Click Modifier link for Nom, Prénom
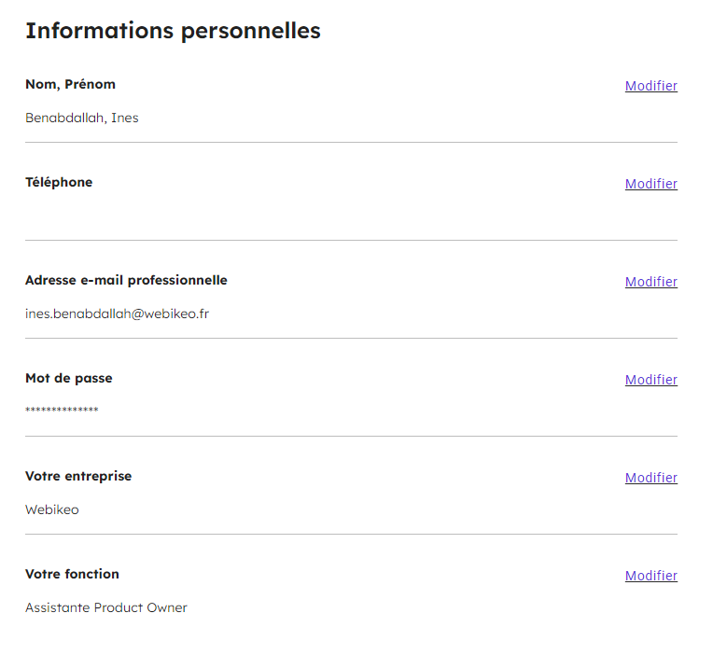713x655 pixels. tap(650, 86)
